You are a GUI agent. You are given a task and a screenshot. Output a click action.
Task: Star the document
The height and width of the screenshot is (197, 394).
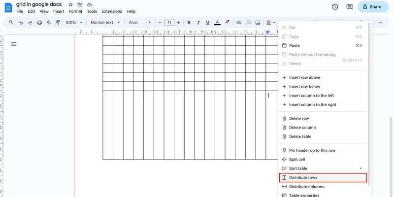(70, 5)
